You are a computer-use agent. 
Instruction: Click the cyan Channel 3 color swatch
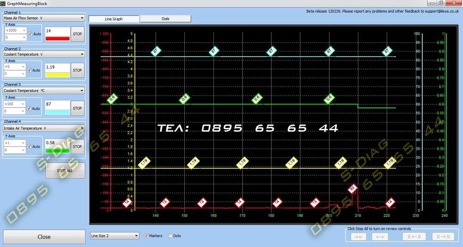(57, 112)
